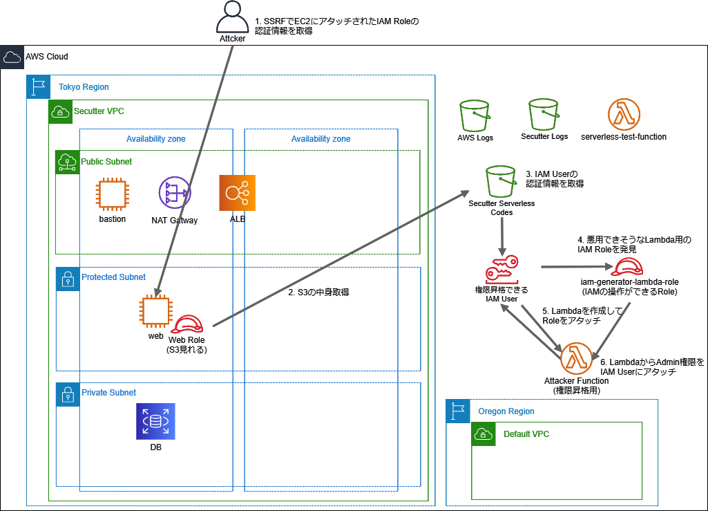Select the Default VPC cloud icon
Viewport: 708px width, 511px height.
coord(484,434)
